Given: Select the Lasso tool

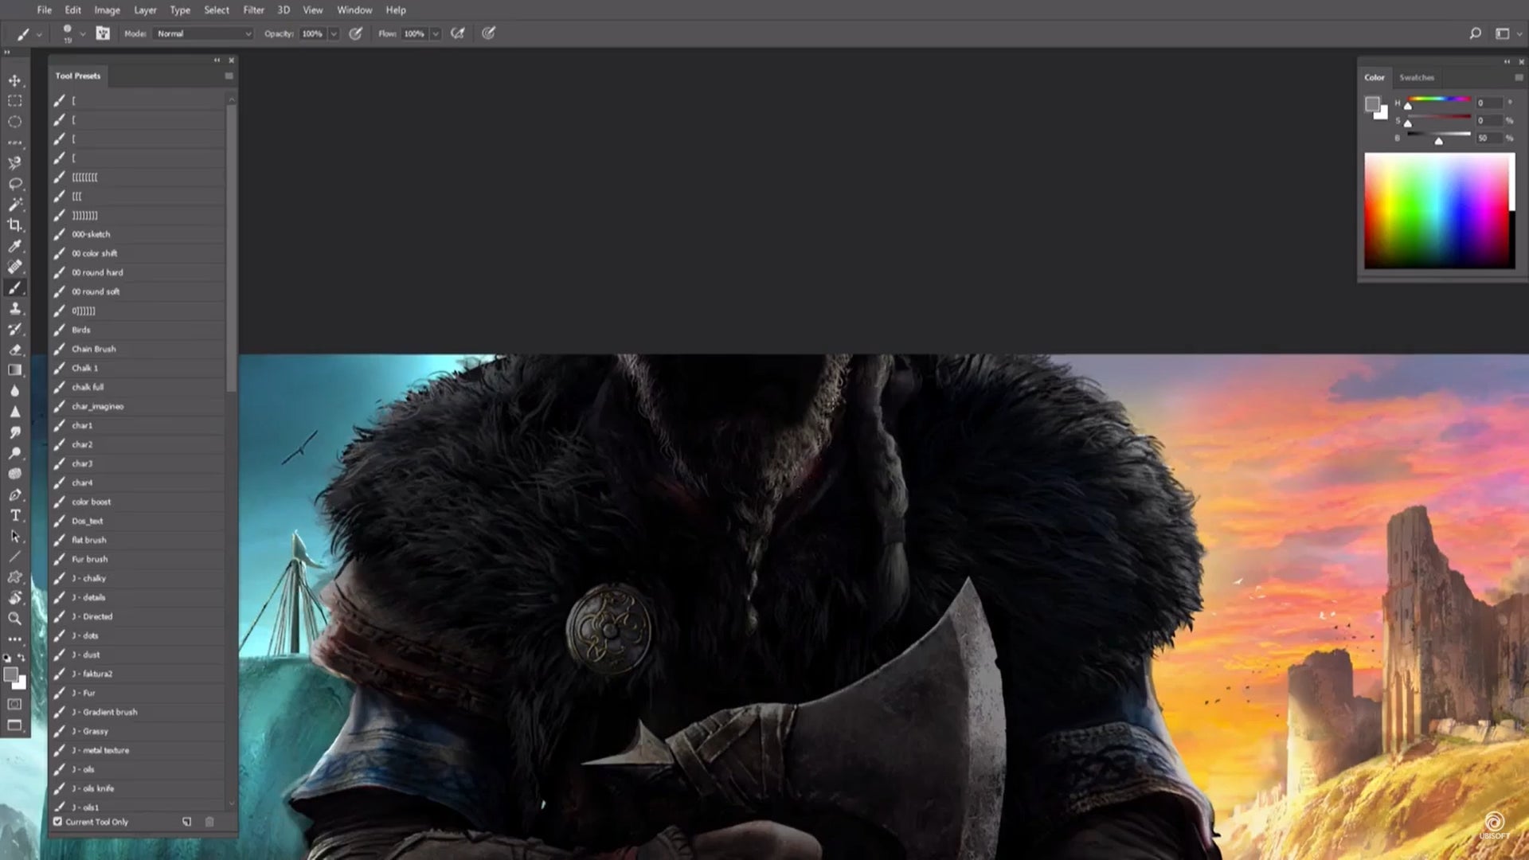Looking at the screenshot, I should (x=15, y=182).
